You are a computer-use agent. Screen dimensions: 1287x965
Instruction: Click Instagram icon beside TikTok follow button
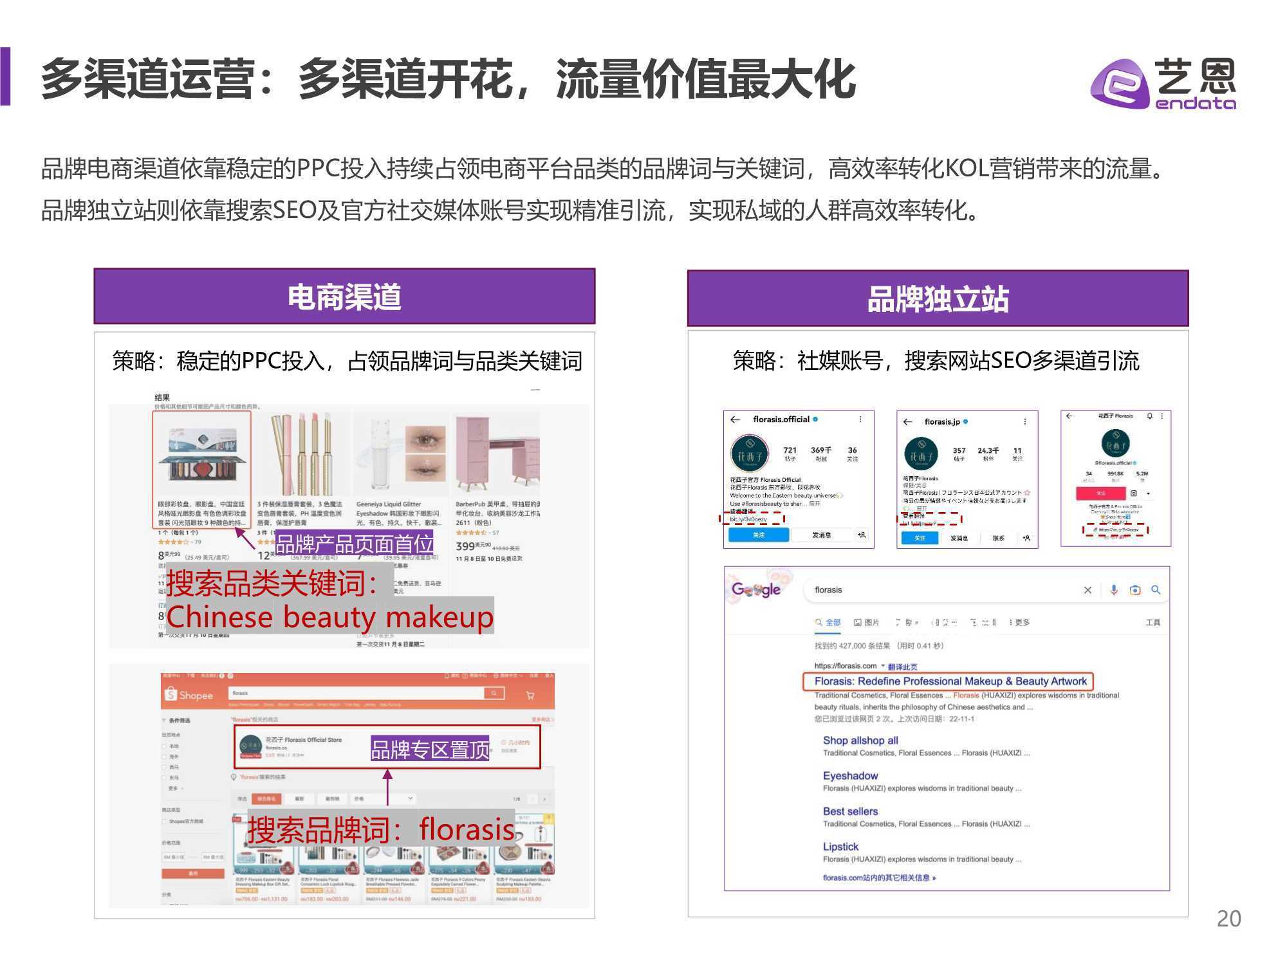(1134, 493)
